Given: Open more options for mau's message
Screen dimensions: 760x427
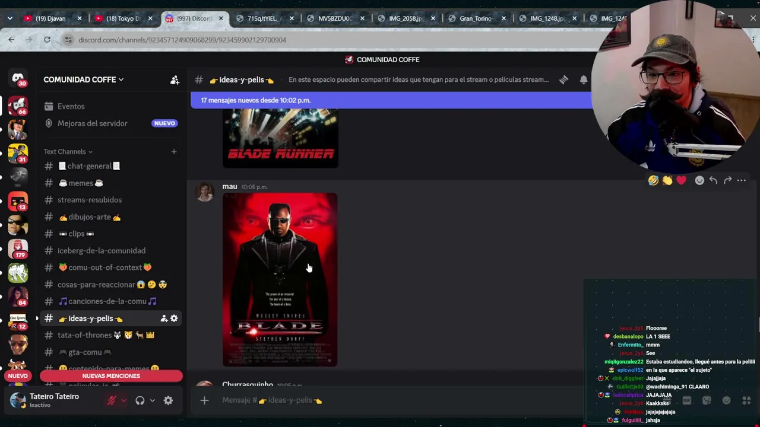Looking at the screenshot, I should pyautogui.click(x=741, y=180).
